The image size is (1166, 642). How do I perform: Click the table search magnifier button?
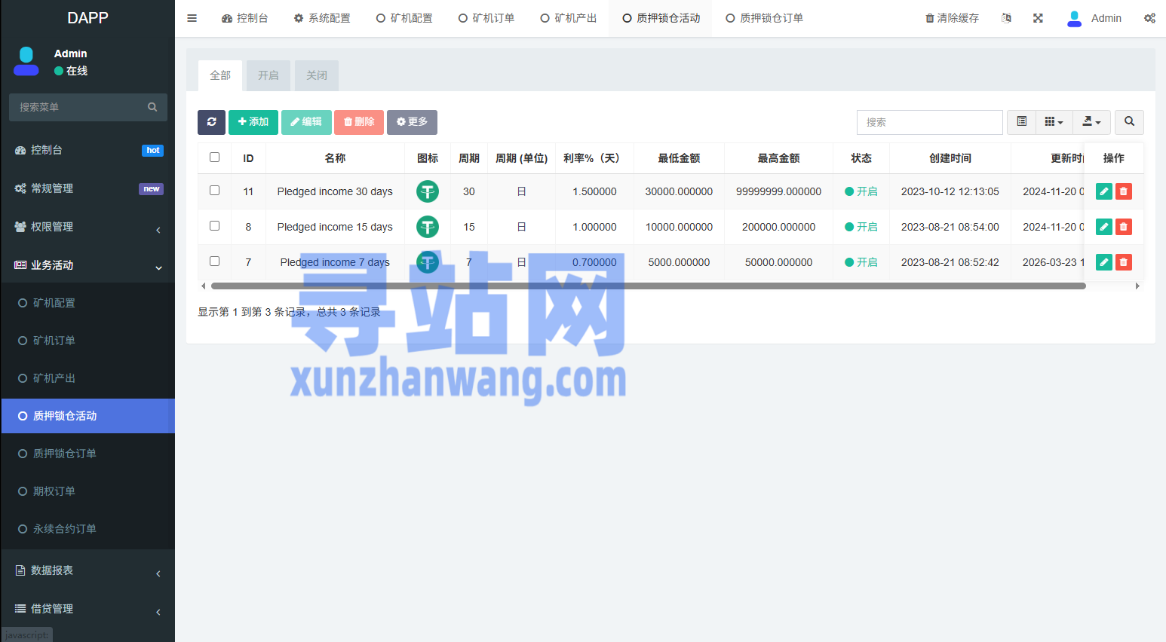[1129, 122]
